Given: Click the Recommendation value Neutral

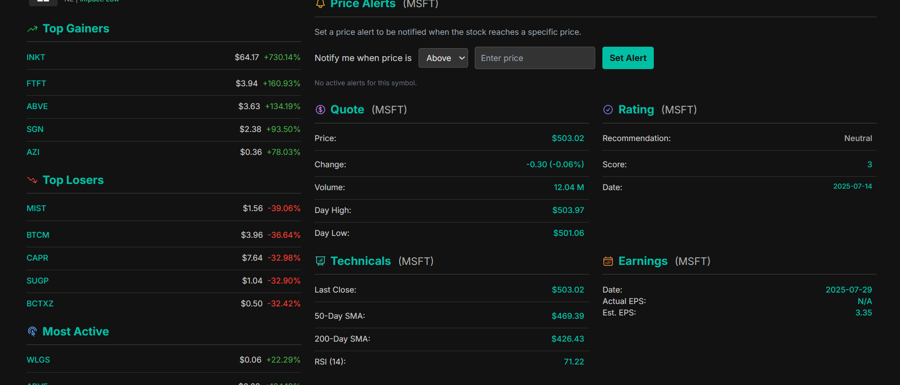Looking at the screenshot, I should (858, 138).
